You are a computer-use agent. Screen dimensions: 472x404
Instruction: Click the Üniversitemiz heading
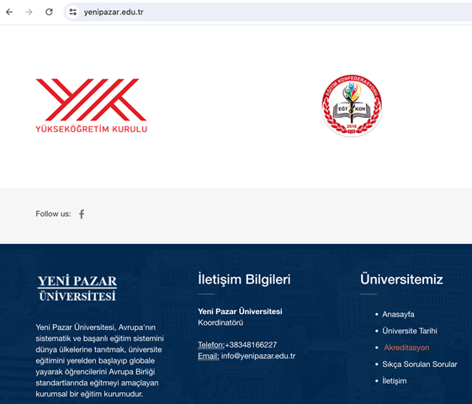pyautogui.click(x=401, y=279)
